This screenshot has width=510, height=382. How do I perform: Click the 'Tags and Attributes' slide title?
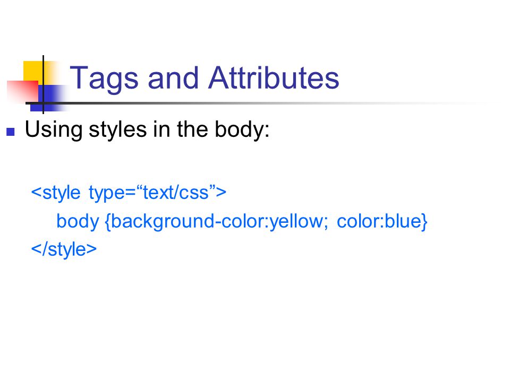pyautogui.click(x=204, y=79)
